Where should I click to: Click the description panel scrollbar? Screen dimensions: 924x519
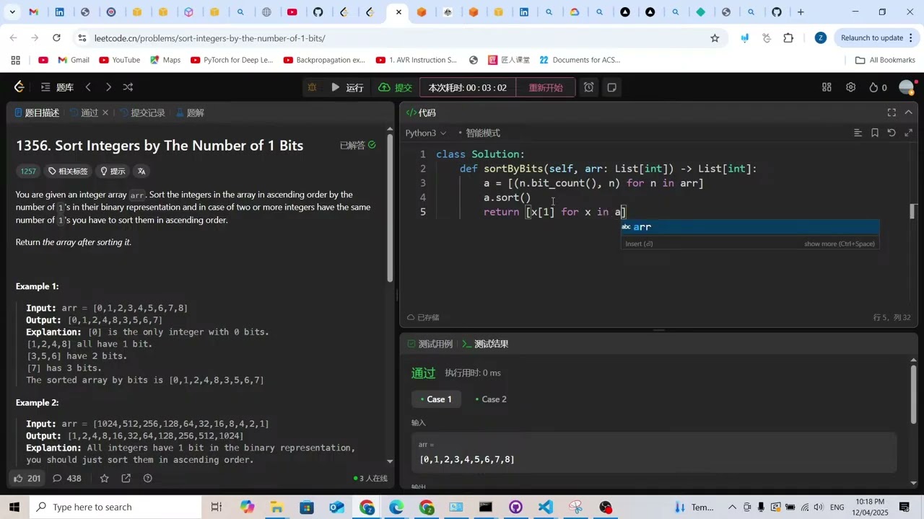pos(391,209)
